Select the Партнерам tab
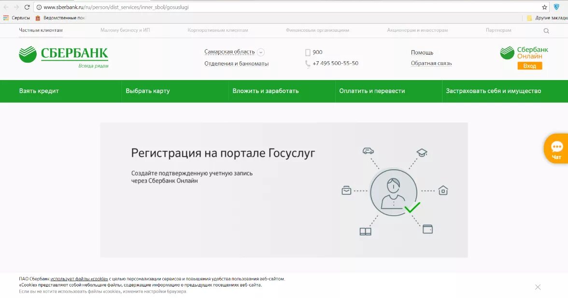 tap(498, 30)
